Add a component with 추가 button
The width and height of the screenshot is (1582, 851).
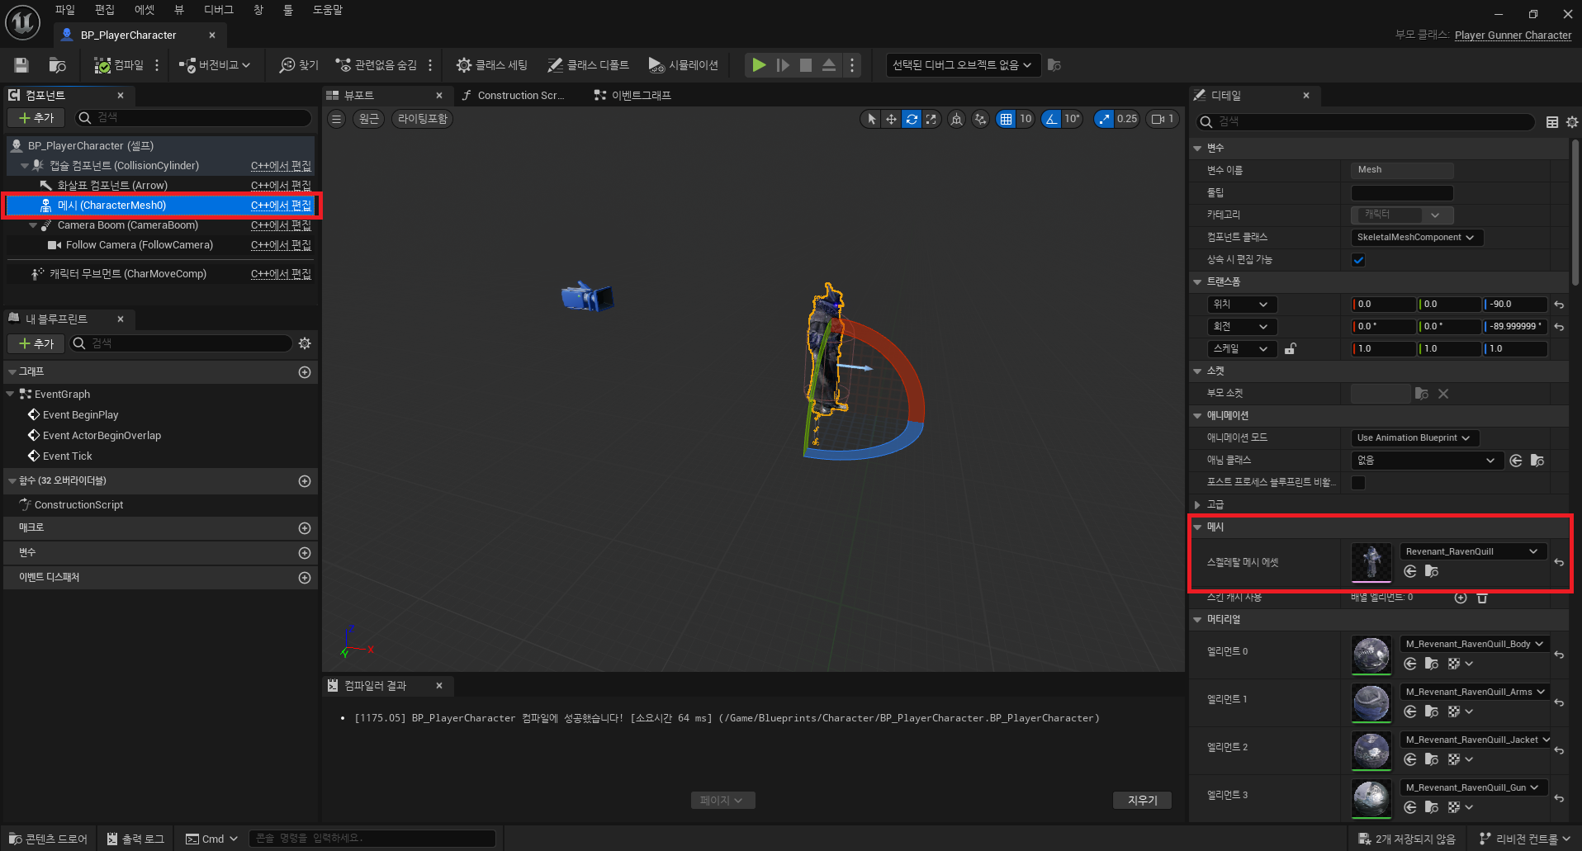point(36,118)
